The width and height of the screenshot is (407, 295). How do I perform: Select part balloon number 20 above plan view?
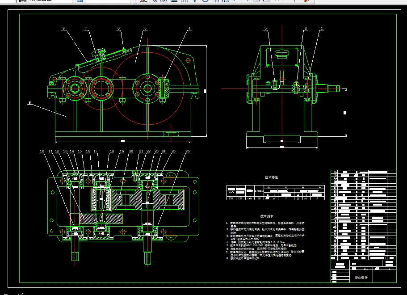click(131, 151)
